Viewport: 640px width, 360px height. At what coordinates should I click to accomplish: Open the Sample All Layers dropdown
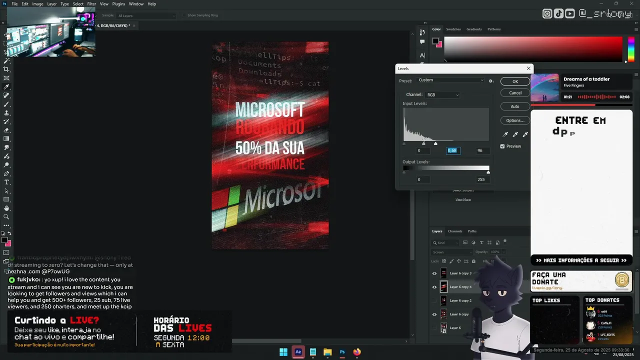point(146,15)
